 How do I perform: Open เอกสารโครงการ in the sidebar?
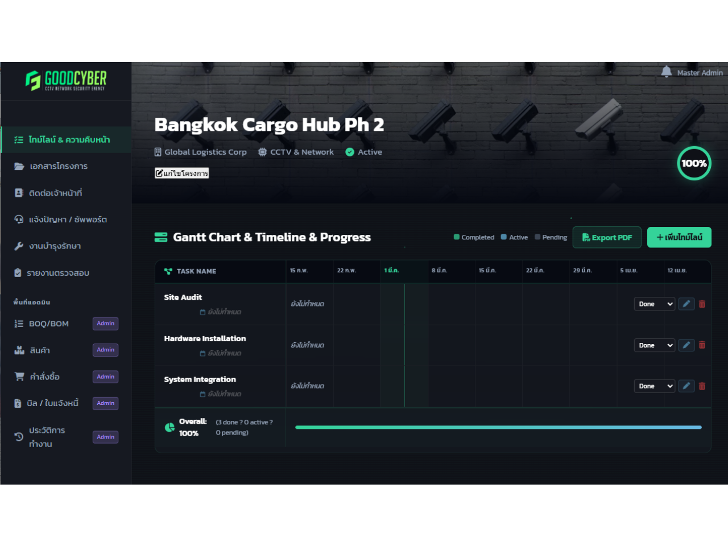59,166
